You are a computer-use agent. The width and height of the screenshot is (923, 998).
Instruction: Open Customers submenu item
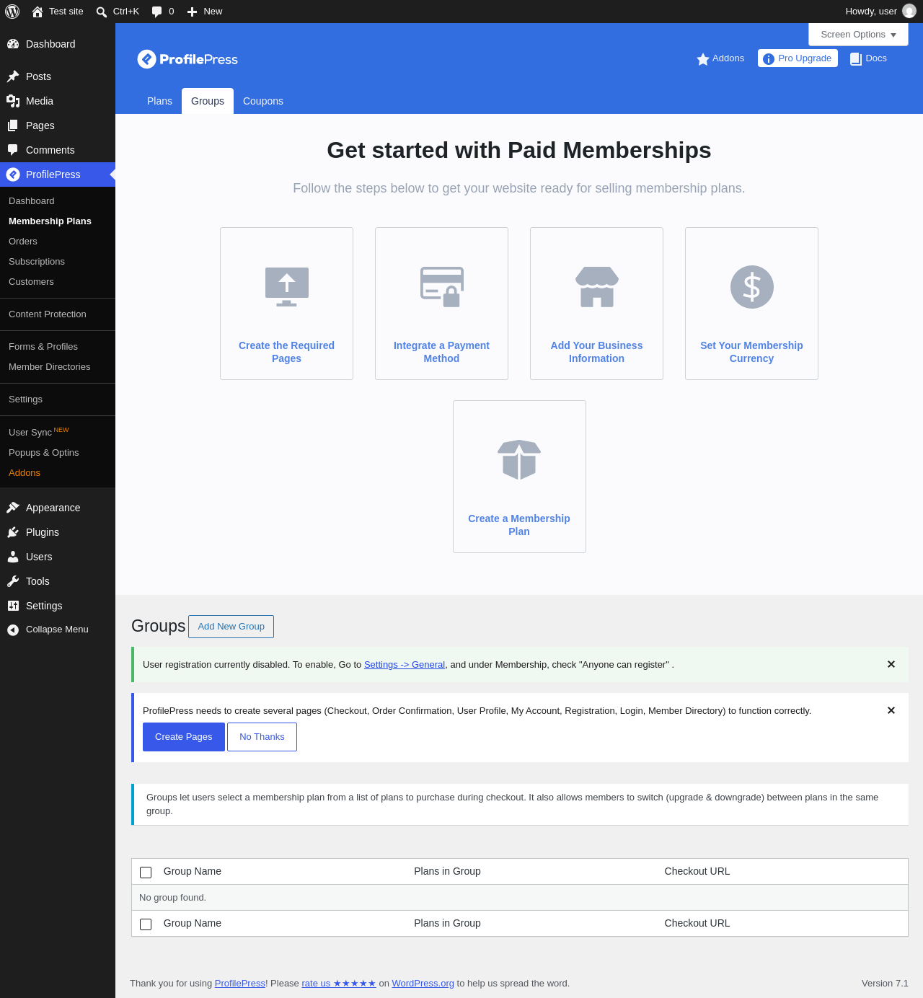(31, 282)
